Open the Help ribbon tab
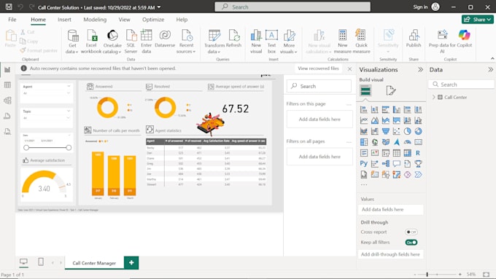The image size is (496, 279). (182, 20)
